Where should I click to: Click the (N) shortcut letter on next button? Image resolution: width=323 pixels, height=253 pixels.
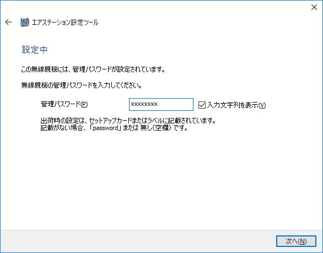click(x=303, y=241)
